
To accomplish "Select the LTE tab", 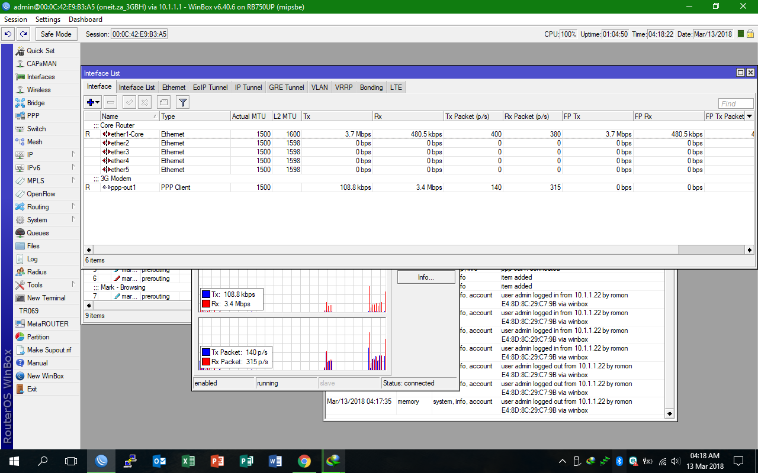I will click(396, 88).
